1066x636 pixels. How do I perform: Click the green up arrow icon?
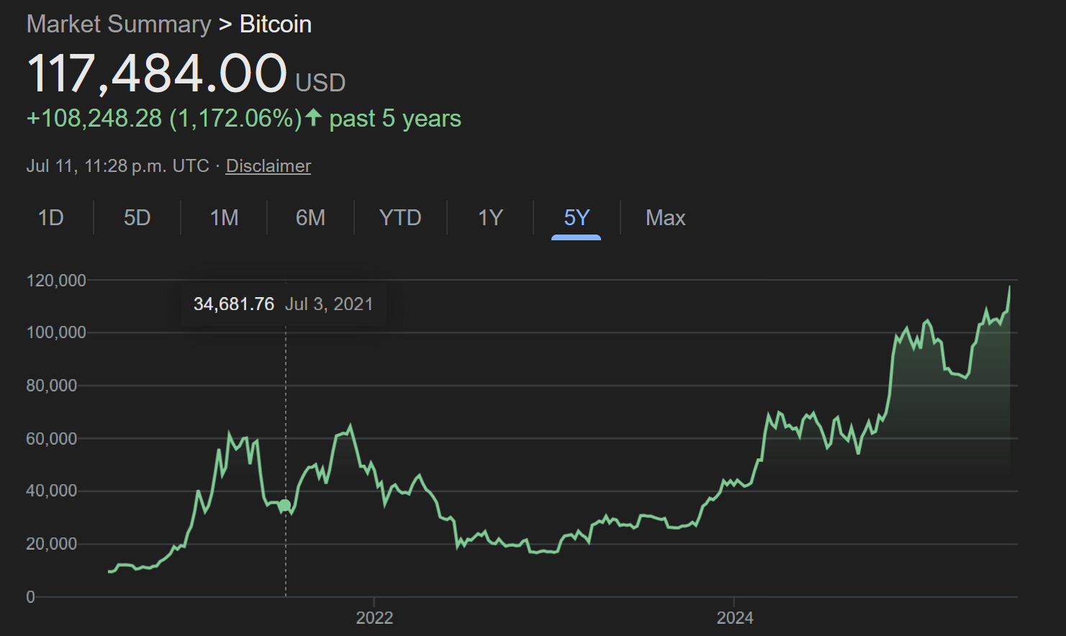point(313,117)
